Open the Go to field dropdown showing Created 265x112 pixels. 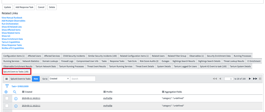pos(60,79)
